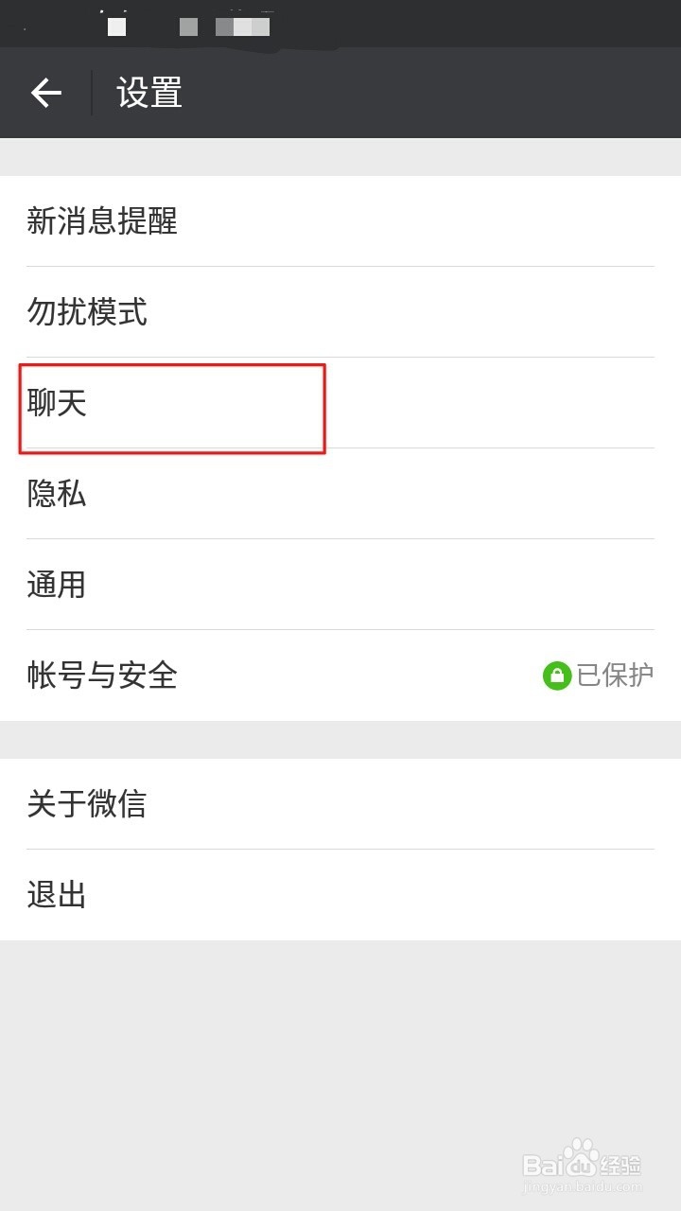Click the 设置 page title
The height and width of the screenshot is (1211, 681).
(x=149, y=93)
